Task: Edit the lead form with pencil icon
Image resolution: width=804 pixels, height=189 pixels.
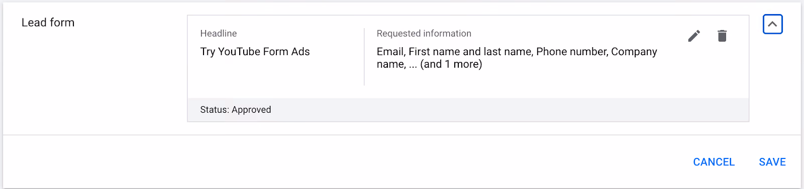Action: (x=694, y=36)
